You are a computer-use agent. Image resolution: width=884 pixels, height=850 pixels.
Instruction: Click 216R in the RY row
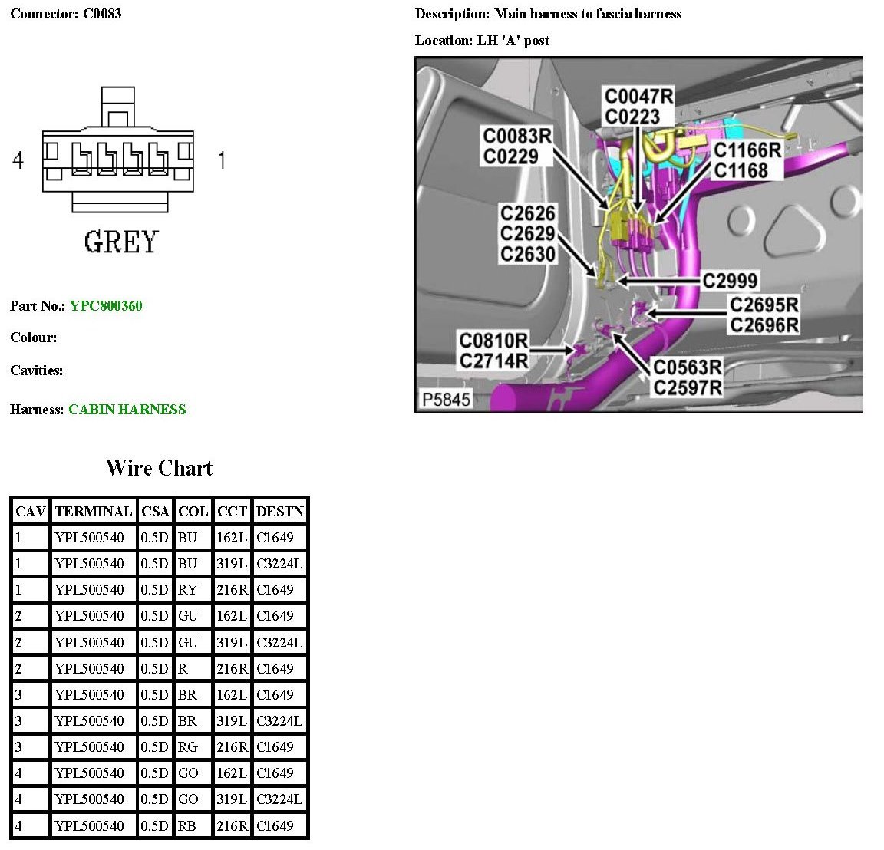click(x=232, y=590)
